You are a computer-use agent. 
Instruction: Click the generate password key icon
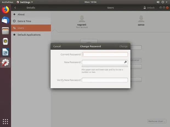click(125, 62)
